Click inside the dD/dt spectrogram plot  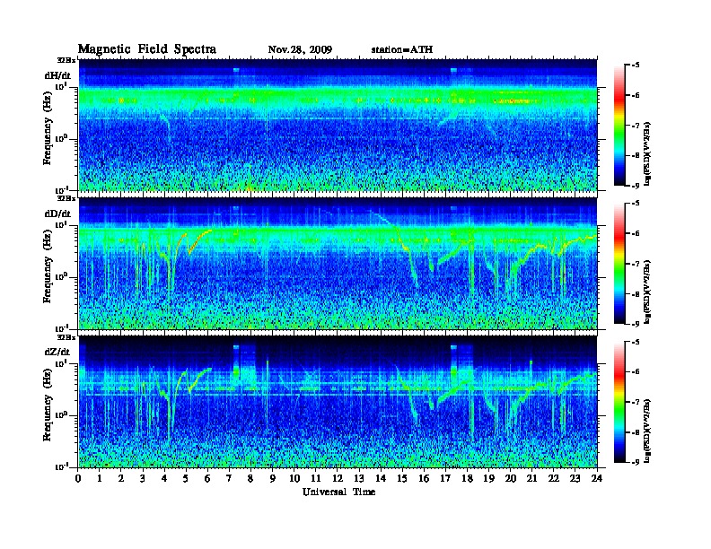coord(338,263)
